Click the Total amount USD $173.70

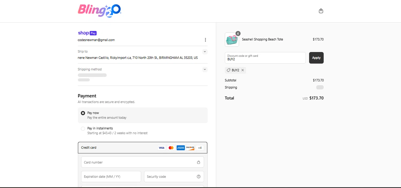[x=313, y=98]
